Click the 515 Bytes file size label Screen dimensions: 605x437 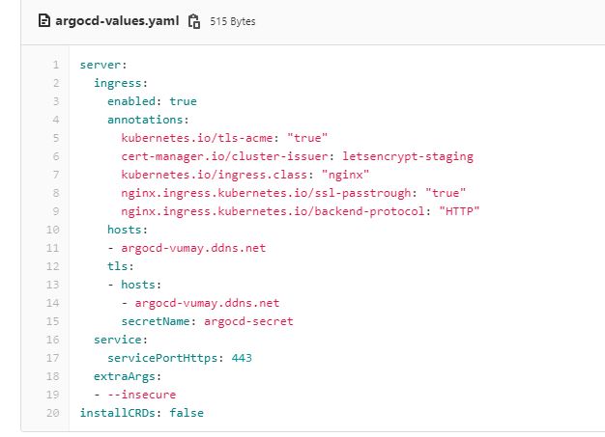(x=234, y=20)
